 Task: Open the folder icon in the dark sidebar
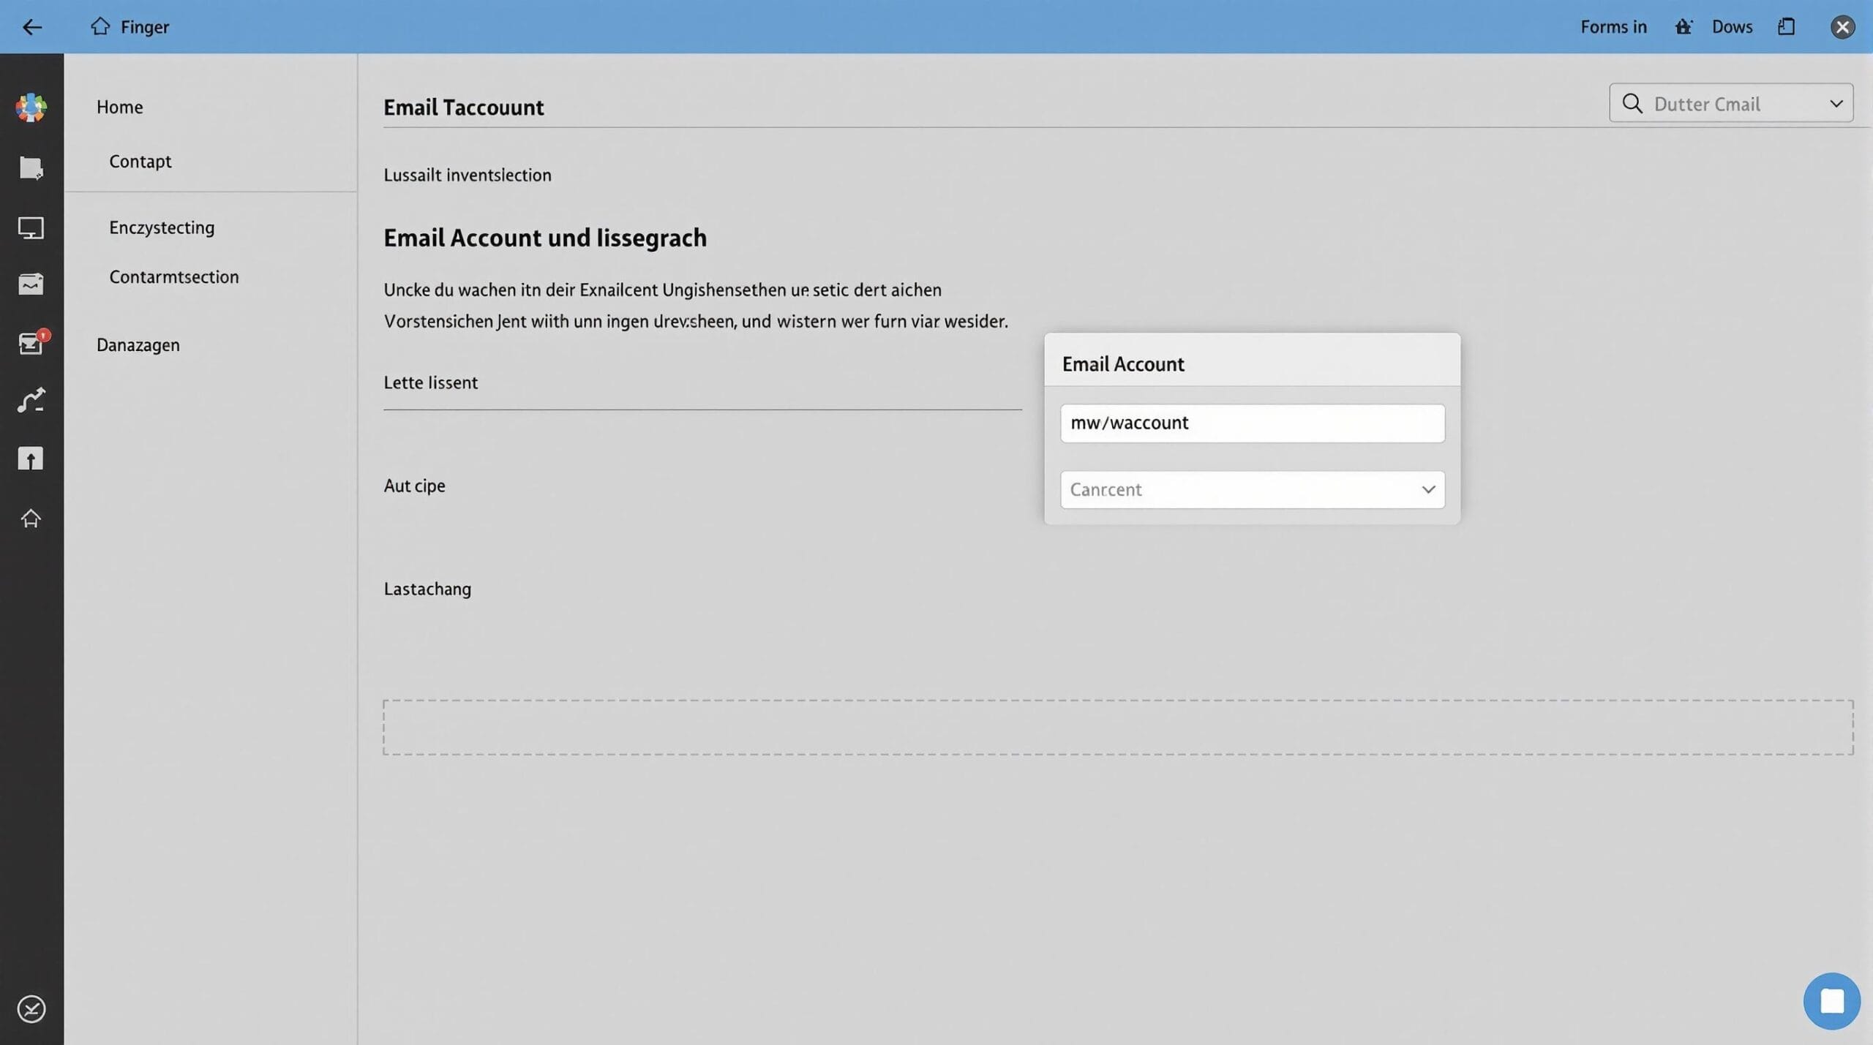tap(31, 167)
